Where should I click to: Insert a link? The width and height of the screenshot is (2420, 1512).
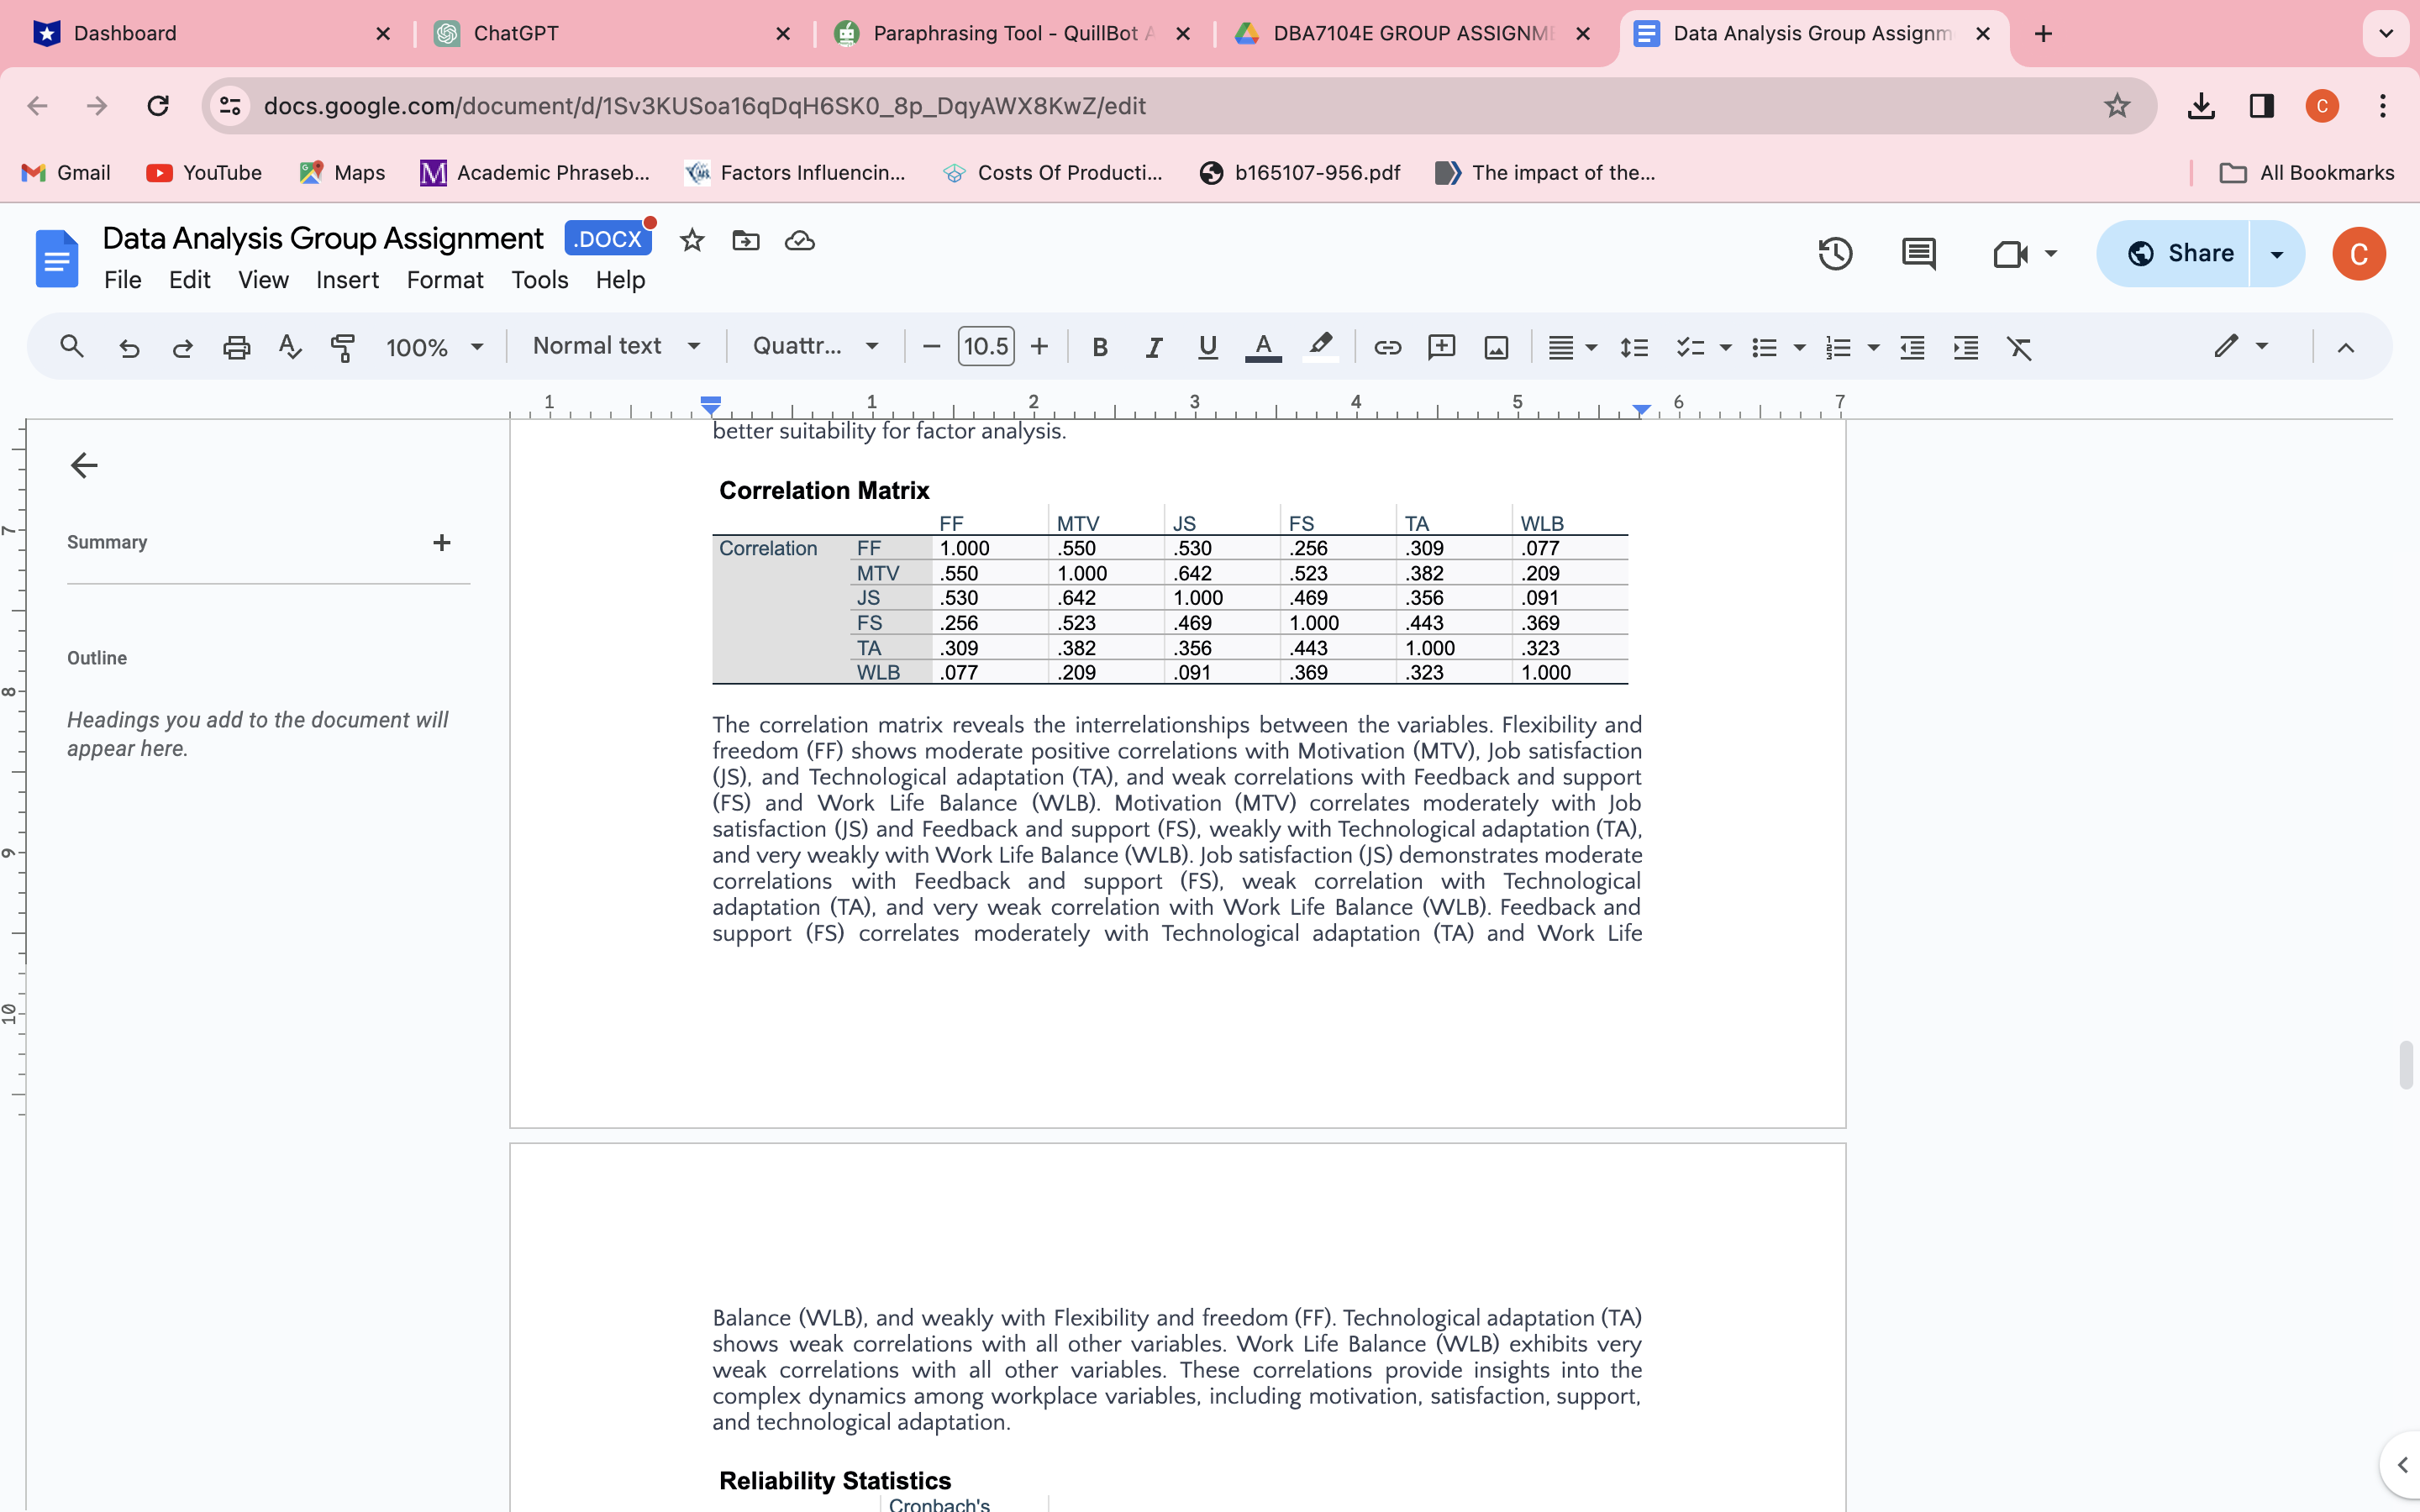(1387, 347)
